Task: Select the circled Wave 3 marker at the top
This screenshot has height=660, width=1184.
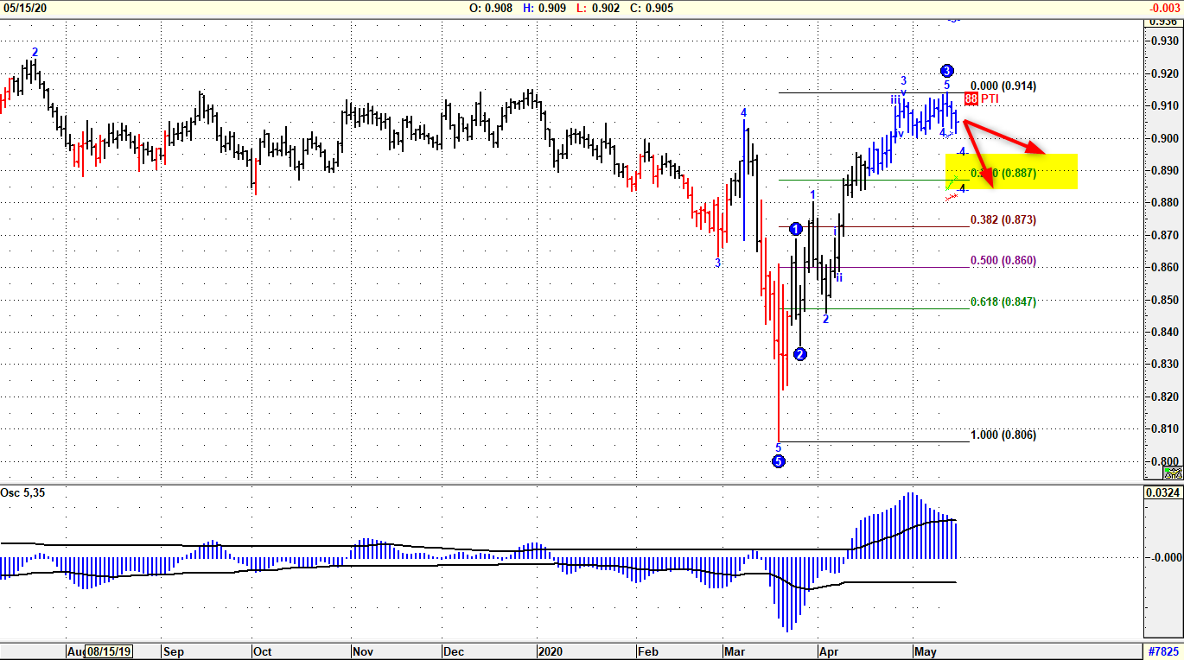Action: coord(947,69)
